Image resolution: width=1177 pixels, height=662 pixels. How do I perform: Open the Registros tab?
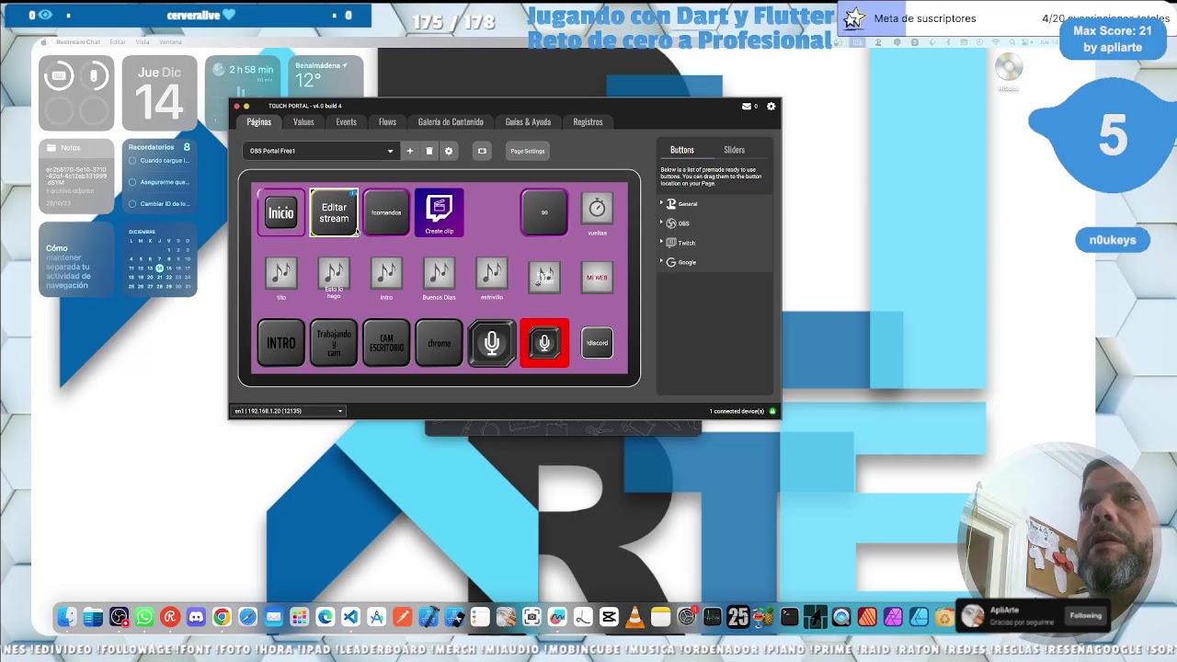(x=588, y=121)
